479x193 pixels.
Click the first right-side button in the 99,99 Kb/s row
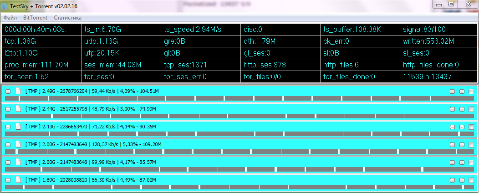[x=452, y=163]
